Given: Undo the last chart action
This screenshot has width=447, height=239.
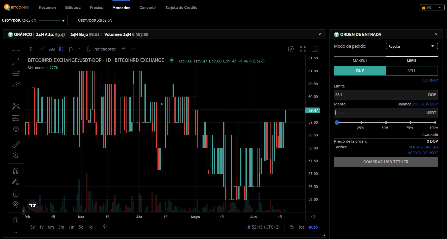Looking at the screenshot, I should click(124, 49).
